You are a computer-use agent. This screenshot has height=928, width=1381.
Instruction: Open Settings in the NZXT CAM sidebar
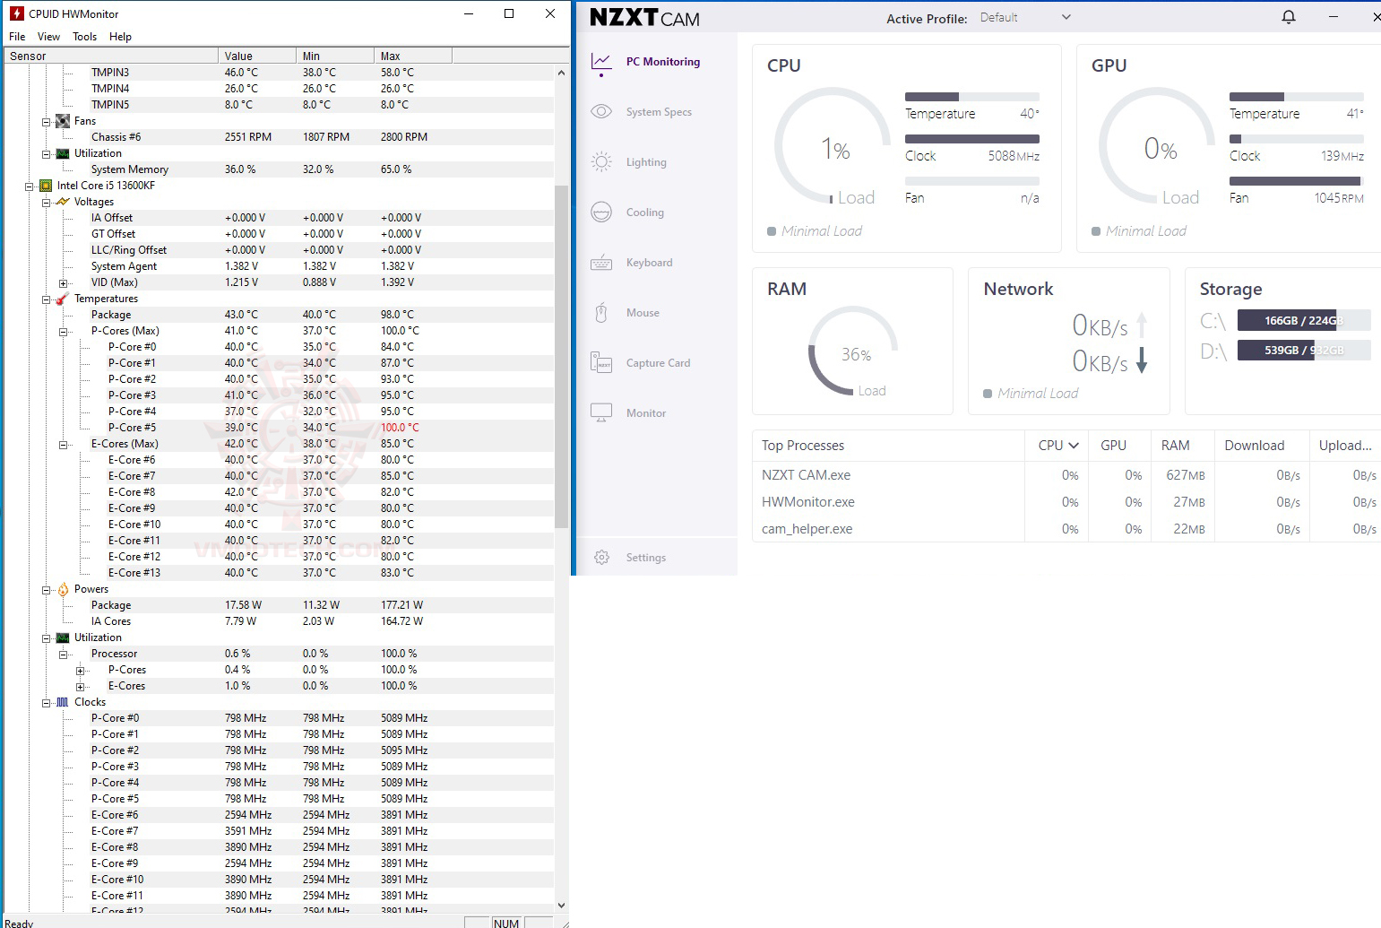630,558
